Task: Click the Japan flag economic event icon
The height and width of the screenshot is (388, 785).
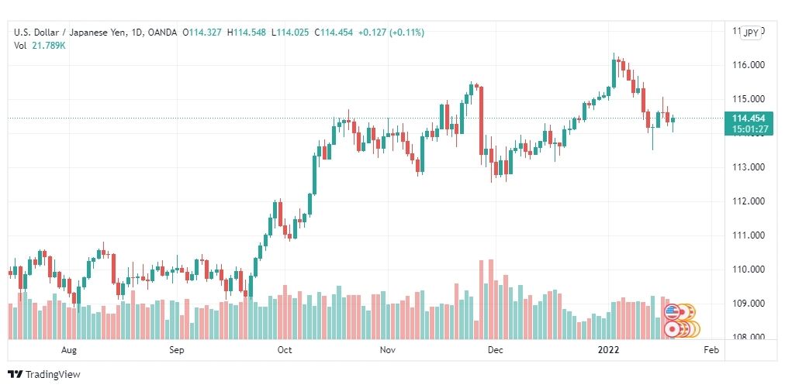Action: (x=672, y=329)
